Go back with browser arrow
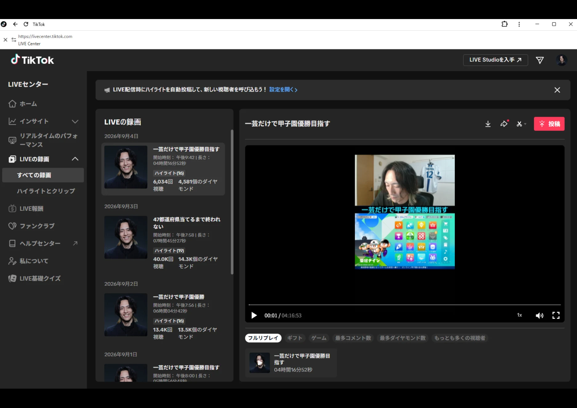Image resolution: width=577 pixels, height=408 pixels. pyautogui.click(x=15, y=24)
